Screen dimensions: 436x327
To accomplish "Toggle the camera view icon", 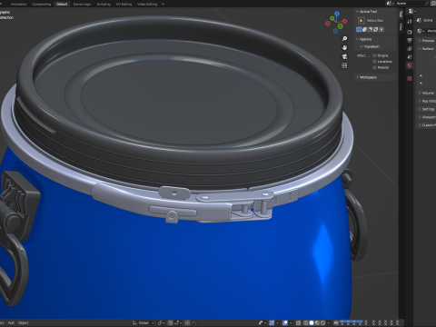I will coord(344,56).
